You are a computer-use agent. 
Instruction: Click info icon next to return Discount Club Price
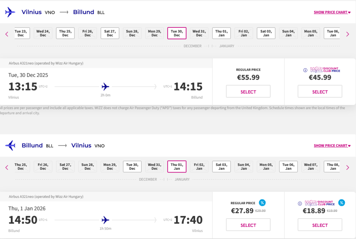(x=300, y=204)
